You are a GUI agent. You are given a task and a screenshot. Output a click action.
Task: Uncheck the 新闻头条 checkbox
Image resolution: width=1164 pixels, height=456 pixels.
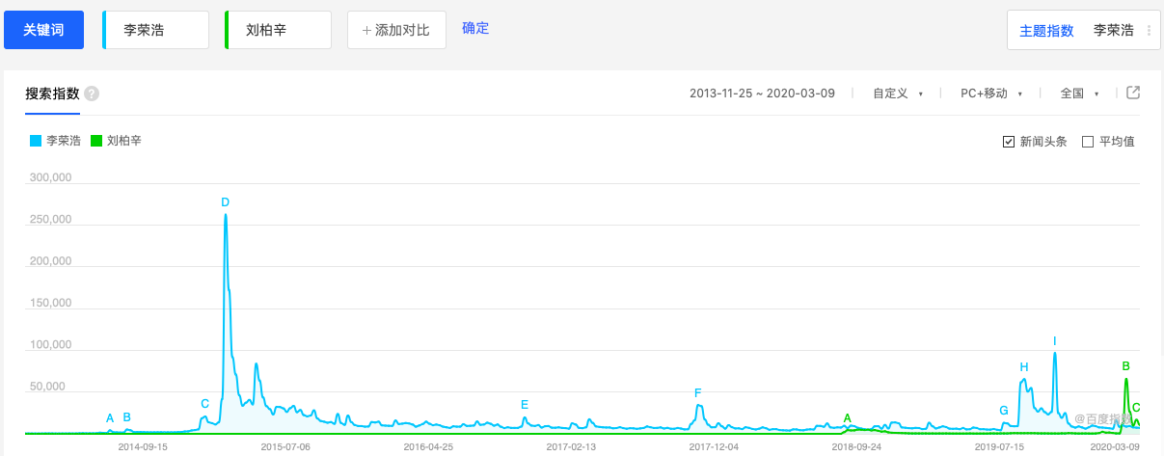tap(1009, 142)
